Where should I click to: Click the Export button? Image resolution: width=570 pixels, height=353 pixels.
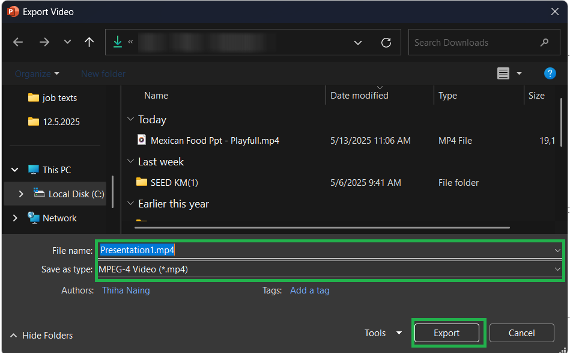(x=447, y=333)
